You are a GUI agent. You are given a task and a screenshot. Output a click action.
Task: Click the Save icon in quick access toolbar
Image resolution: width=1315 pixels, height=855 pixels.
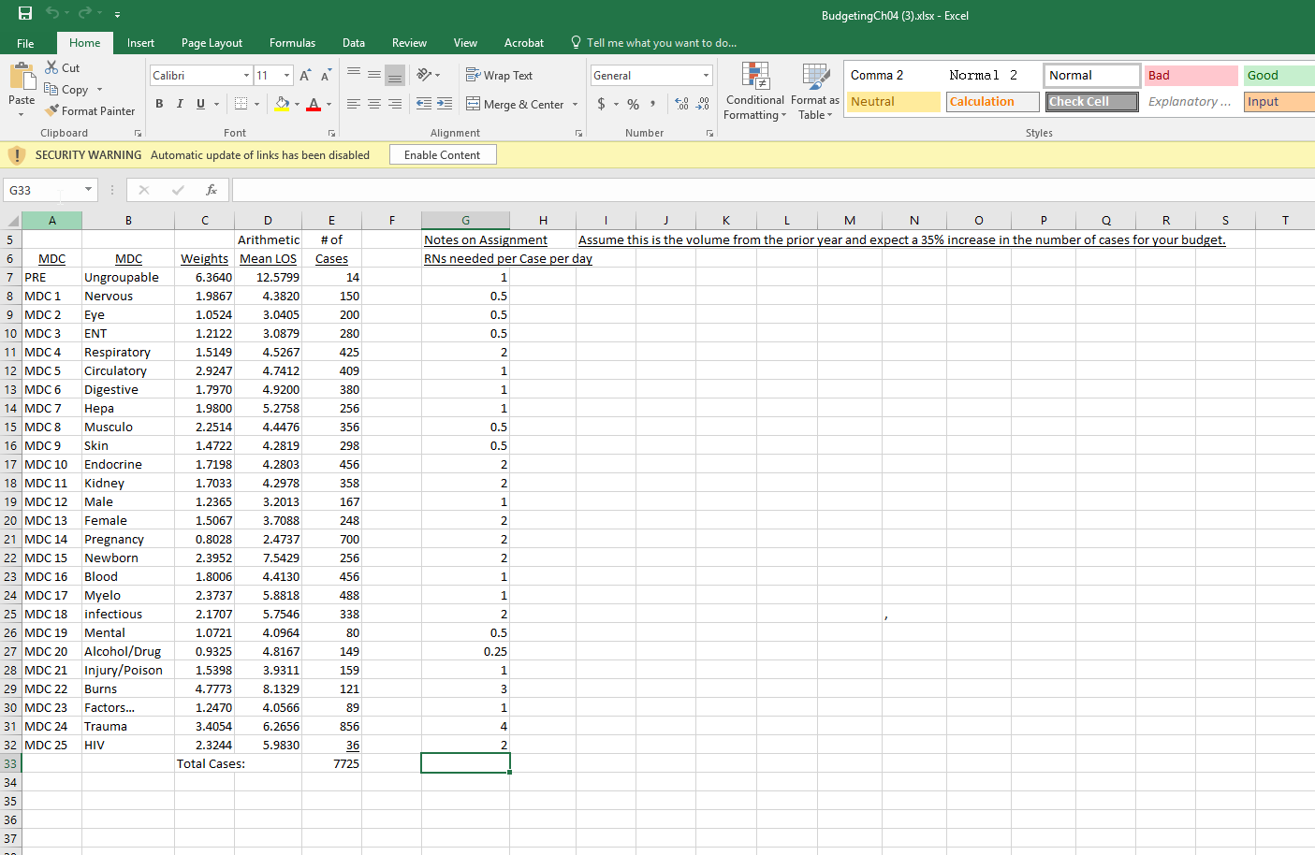click(25, 13)
